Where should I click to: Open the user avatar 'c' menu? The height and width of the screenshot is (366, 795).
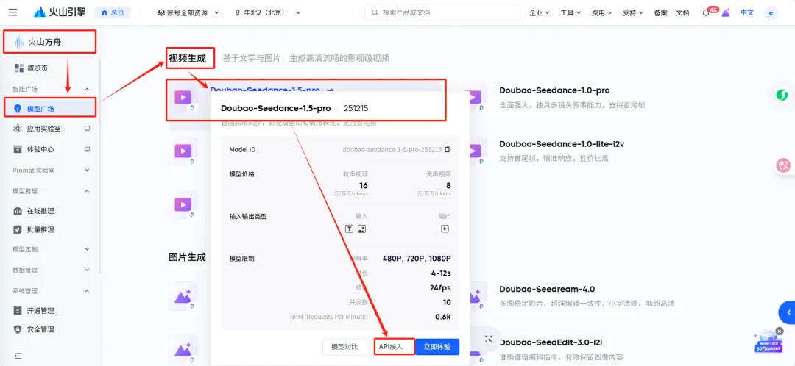coord(771,12)
